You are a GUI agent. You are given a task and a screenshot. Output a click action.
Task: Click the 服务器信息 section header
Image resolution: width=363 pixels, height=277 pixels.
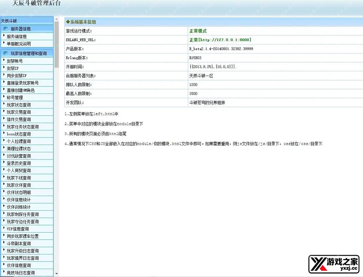click(27, 29)
